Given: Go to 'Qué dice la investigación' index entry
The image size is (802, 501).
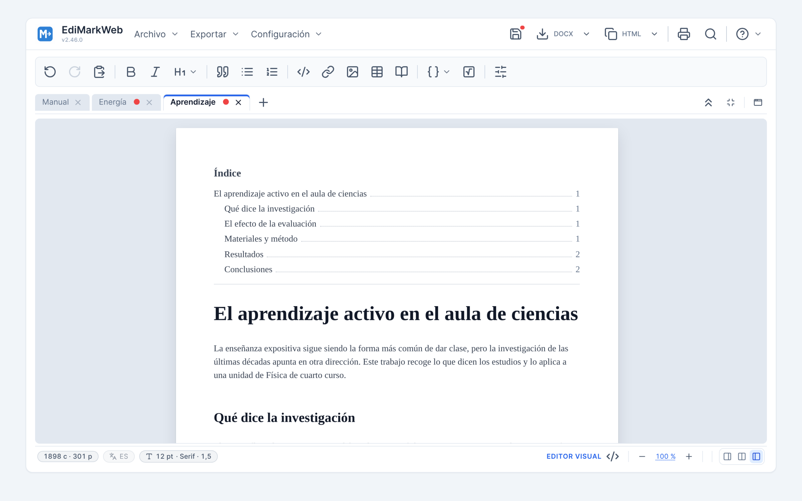Looking at the screenshot, I should pyautogui.click(x=402, y=209).
